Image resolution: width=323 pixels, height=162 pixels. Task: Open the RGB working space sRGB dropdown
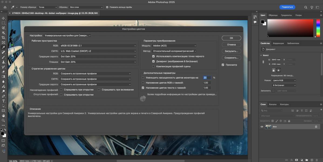[98, 46]
